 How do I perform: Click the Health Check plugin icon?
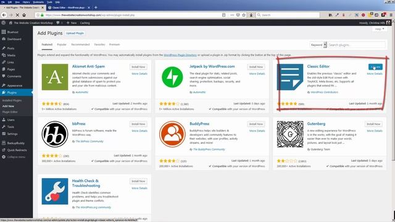55,191
